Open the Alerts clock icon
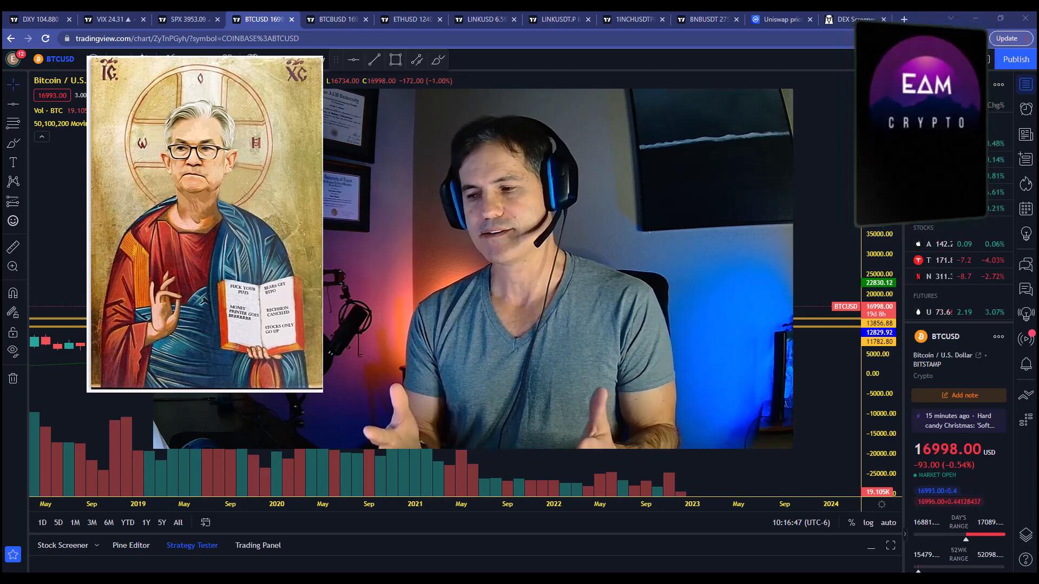This screenshot has width=1039, height=584. 1025,109
